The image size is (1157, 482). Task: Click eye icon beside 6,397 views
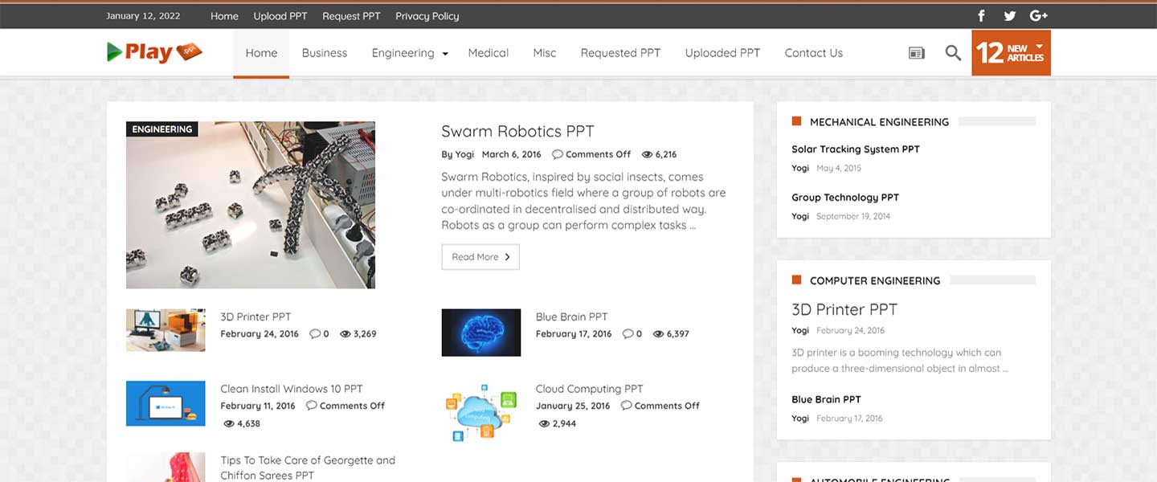[x=659, y=333]
